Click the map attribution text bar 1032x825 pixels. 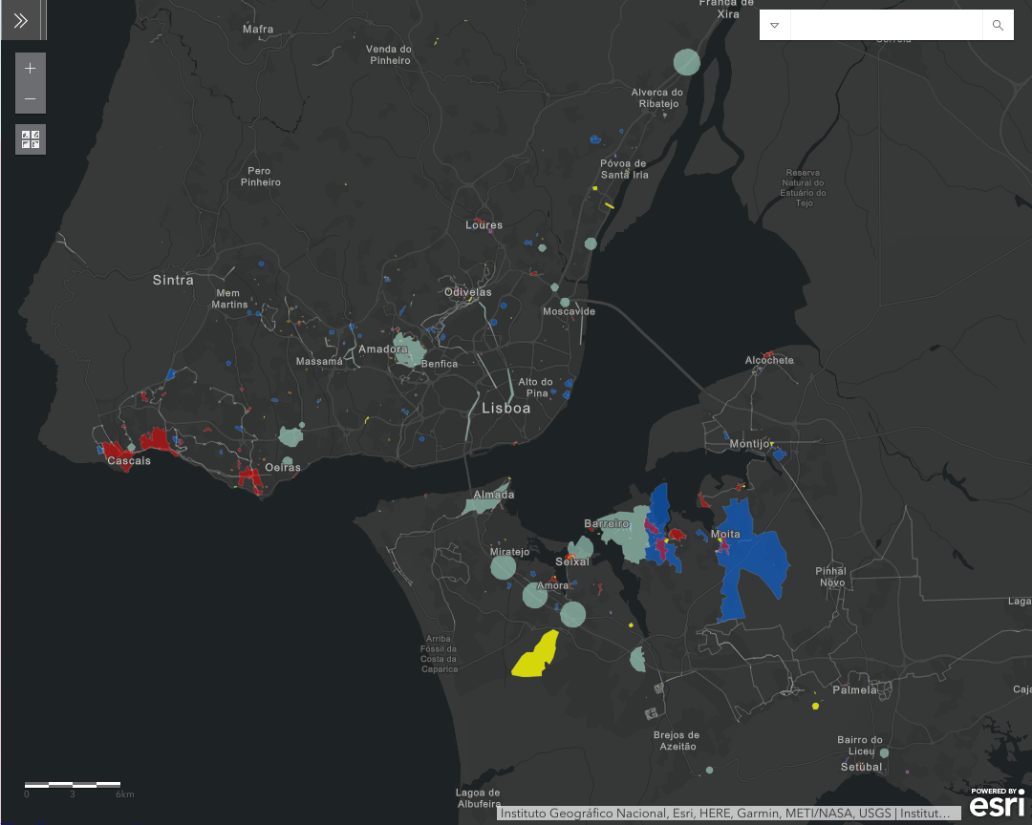point(728,814)
